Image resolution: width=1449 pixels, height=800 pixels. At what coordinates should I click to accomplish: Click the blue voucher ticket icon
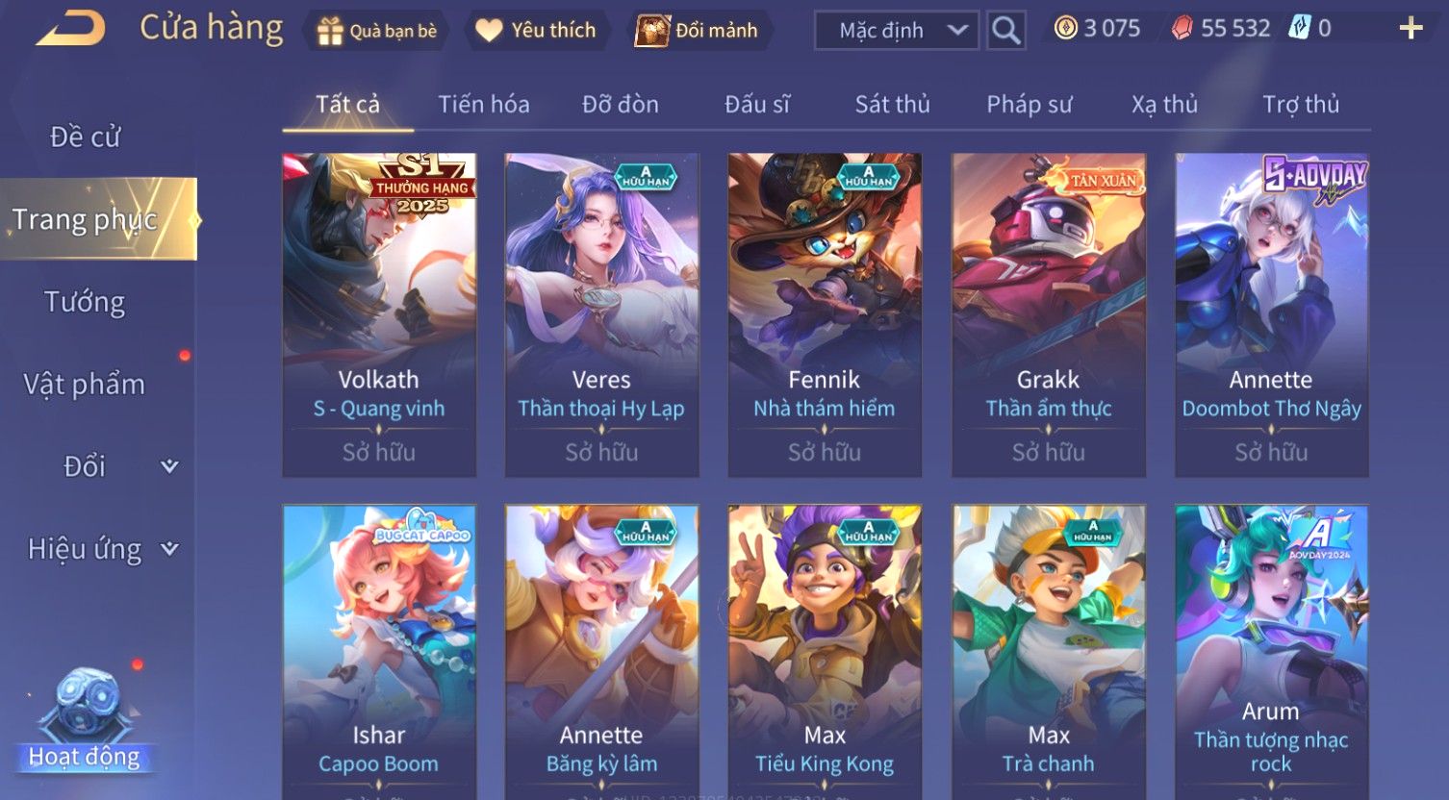point(1300,29)
